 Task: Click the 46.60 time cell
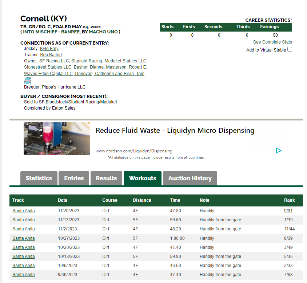(175, 266)
